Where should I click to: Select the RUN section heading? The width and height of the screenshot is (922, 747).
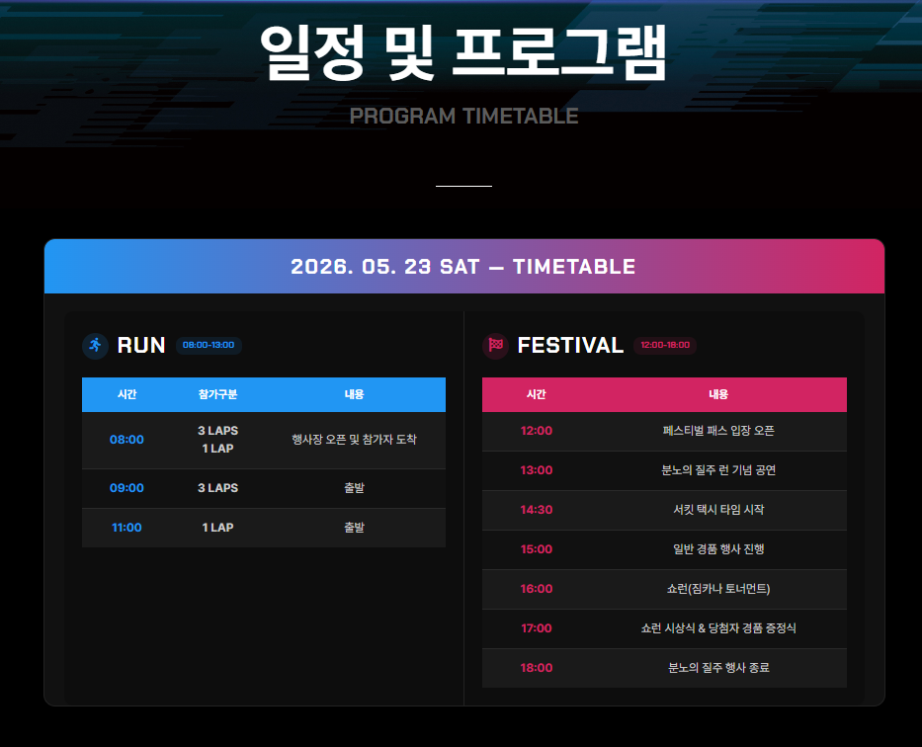[x=141, y=345]
